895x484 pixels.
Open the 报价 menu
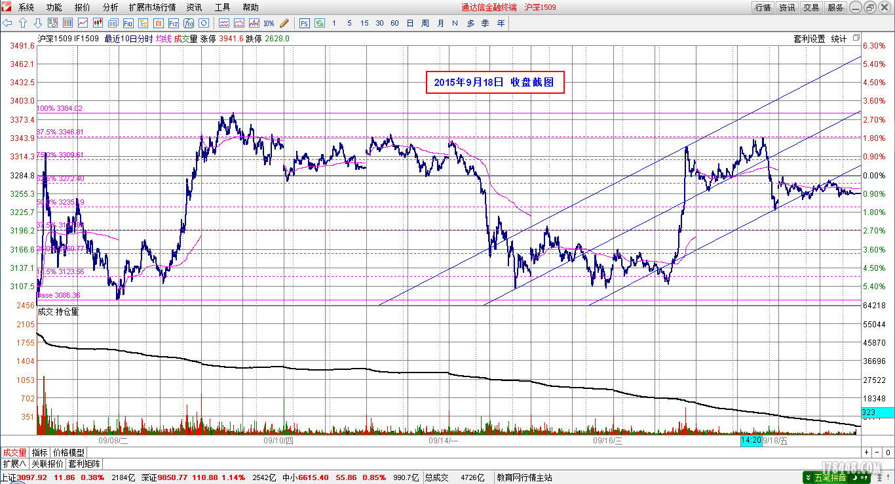83,7
